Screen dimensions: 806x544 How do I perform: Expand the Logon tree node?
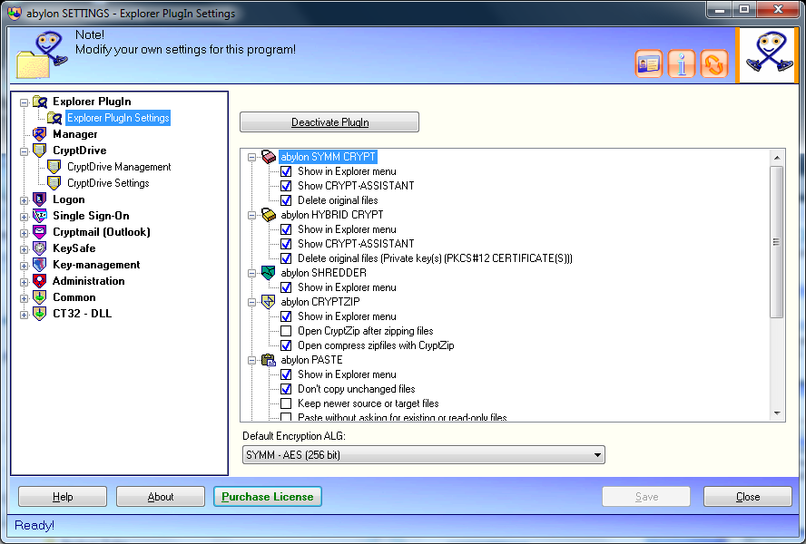point(24,200)
